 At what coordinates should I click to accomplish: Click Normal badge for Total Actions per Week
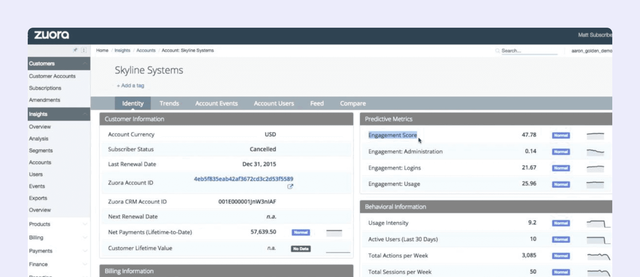pyautogui.click(x=561, y=256)
